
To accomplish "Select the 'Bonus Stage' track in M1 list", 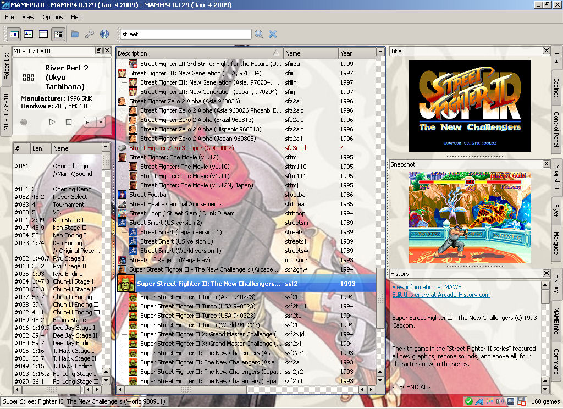I will [x=57, y=320].
